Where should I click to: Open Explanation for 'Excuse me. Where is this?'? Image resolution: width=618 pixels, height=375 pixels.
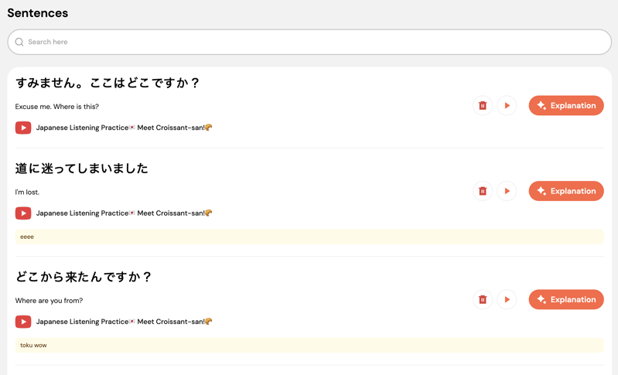tap(566, 106)
